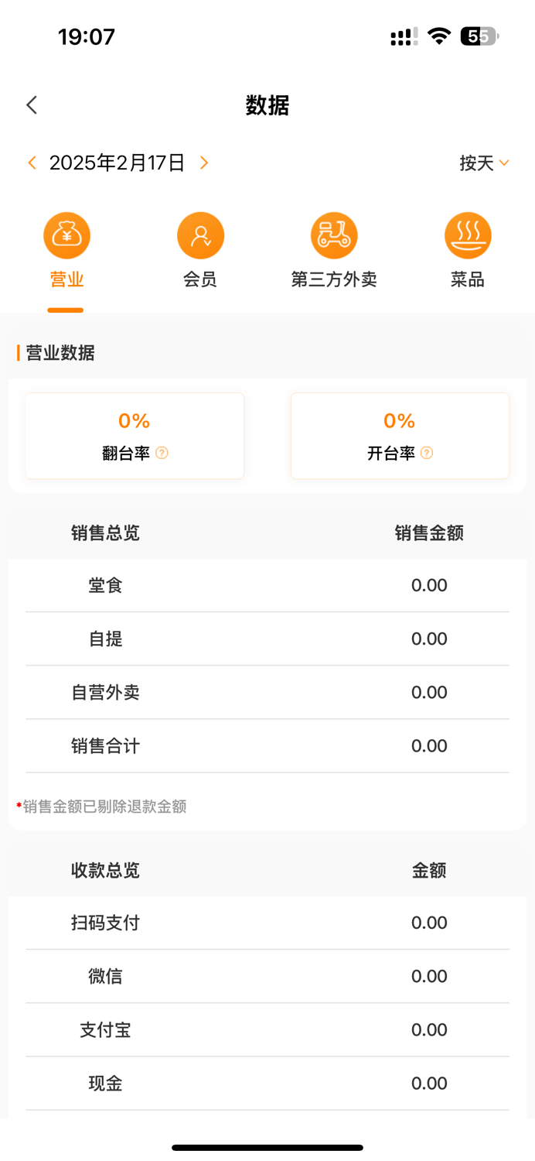Select the 菜品 dish icon
The width and height of the screenshot is (535, 1161).
pyautogui.click(x=468, y=235)
